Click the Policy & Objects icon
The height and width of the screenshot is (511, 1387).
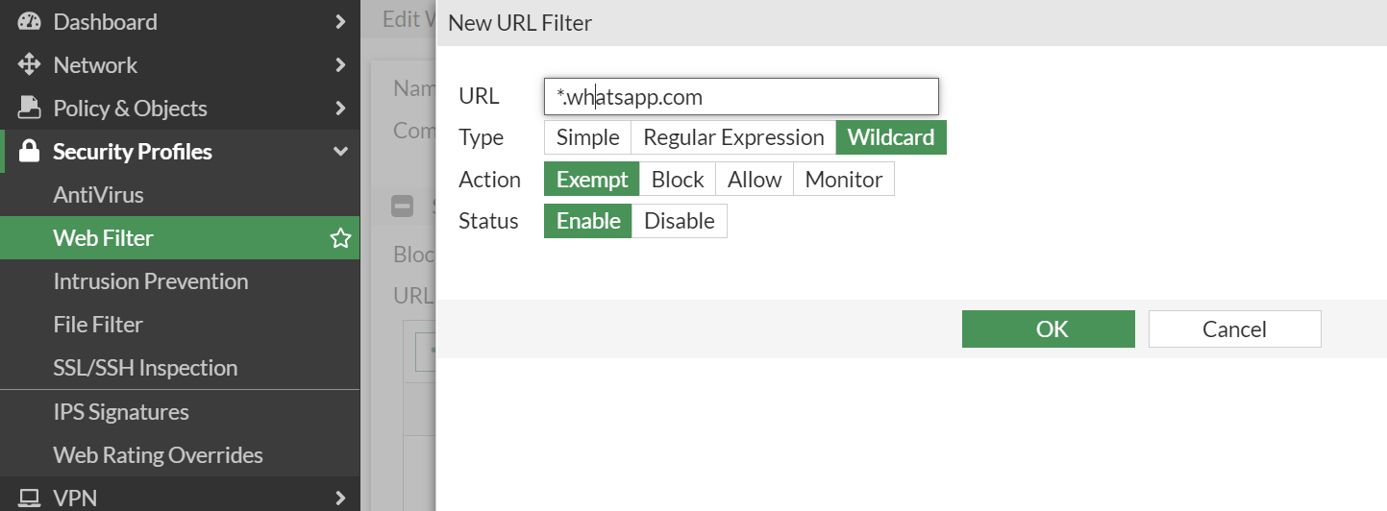coord(30,109)
